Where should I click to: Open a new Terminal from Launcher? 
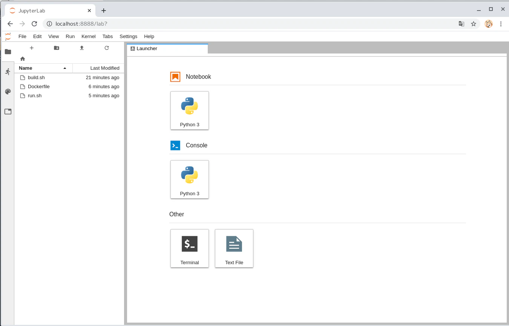tap(190, 248)
